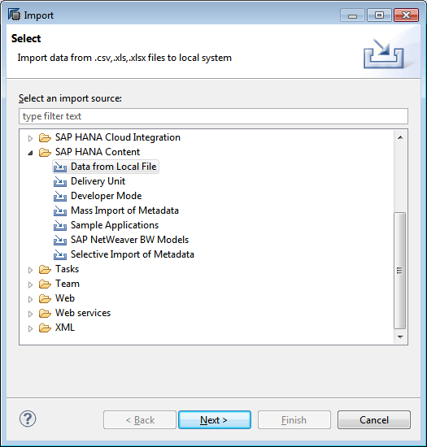The image size is (427, 447).
Task: Open help via the question mark icon
Action: (28, 419)
